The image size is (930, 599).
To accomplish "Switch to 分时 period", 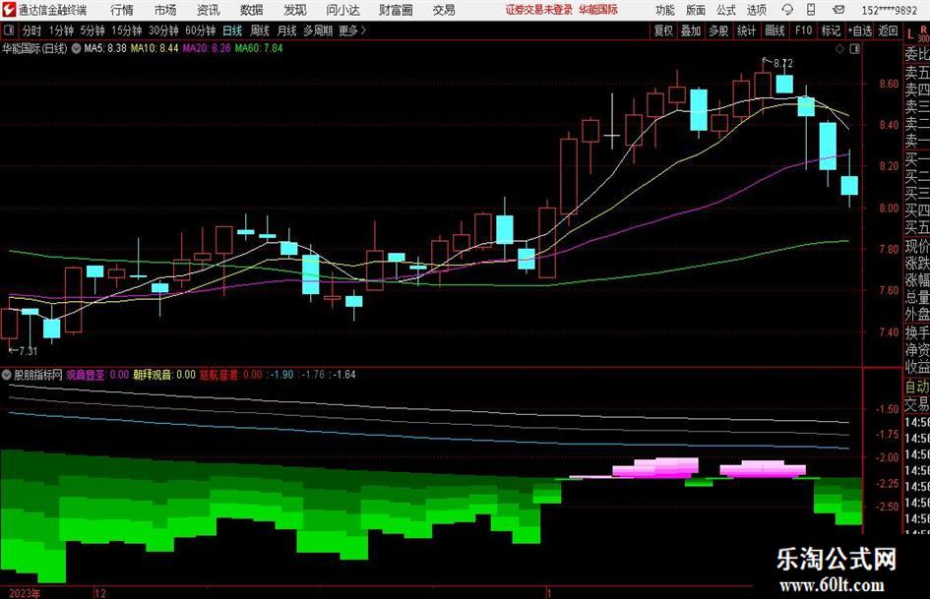I will pos(32,30).
